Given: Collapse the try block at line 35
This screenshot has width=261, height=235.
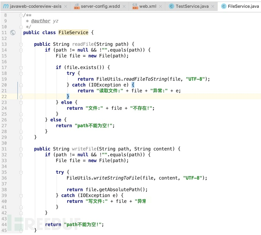Looking at the screenshot, I should click(21, 173).
